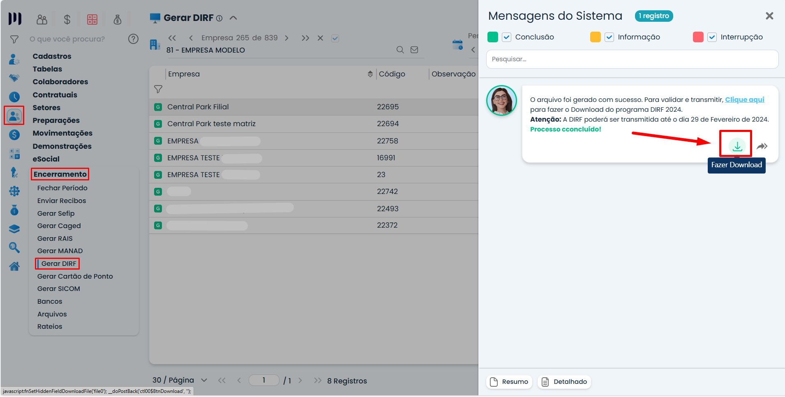Screen dimensions: 785x397
Task: Click the 'Clique aqui' link
Action: point(744,99)
